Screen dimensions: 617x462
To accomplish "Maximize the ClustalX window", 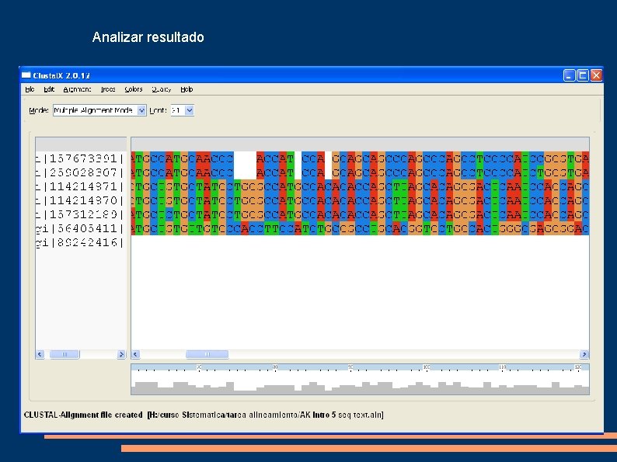I will point(582,75).
